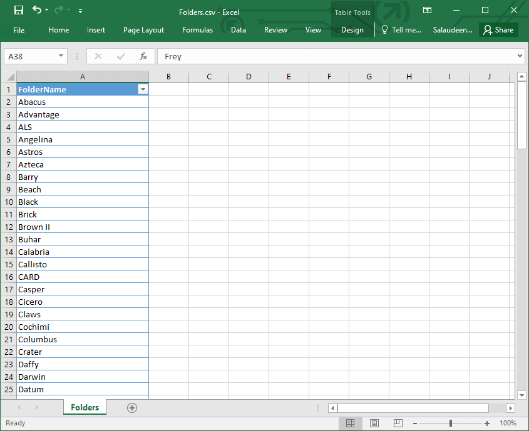Expand the formula bar
The image size is (529, 431).
[x=520, y=56]
